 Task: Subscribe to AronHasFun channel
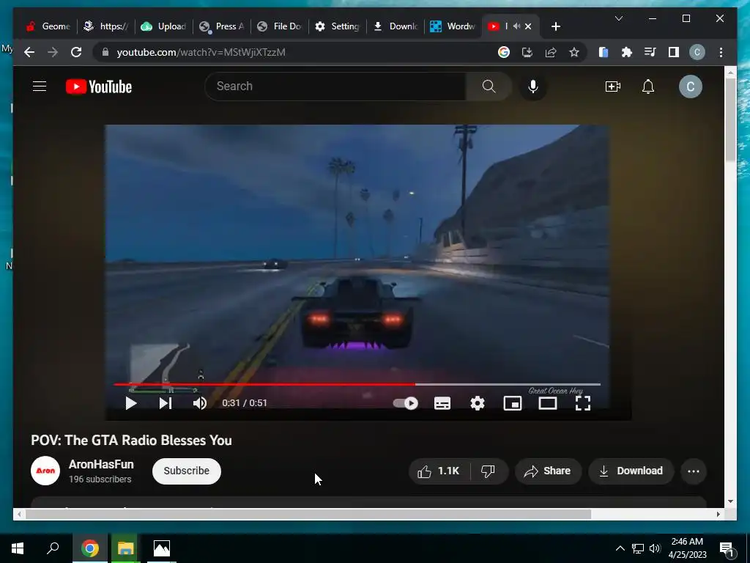187,471
